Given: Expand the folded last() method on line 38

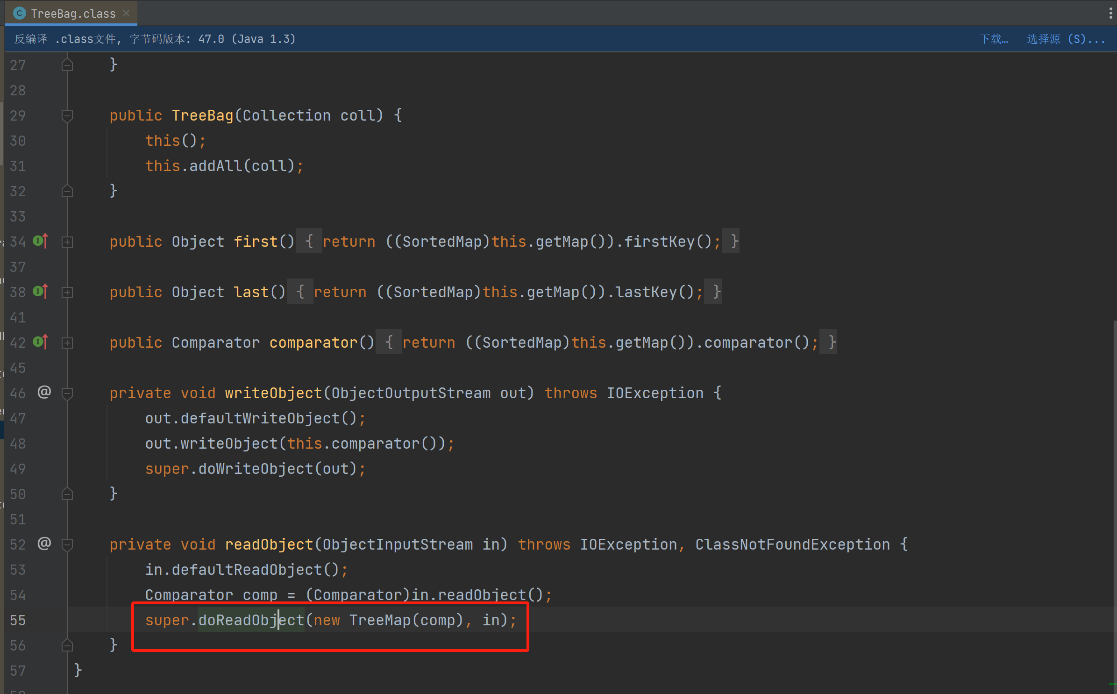Looking at the screenshot, I should (67, 292).
